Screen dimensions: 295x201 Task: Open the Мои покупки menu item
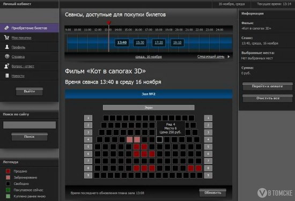point(21,38)
